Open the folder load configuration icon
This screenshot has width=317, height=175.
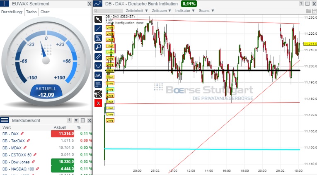[x=309, y=11]
